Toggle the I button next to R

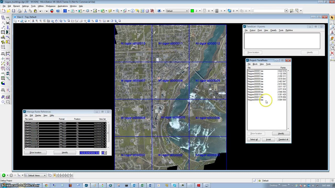coord(105,153)
